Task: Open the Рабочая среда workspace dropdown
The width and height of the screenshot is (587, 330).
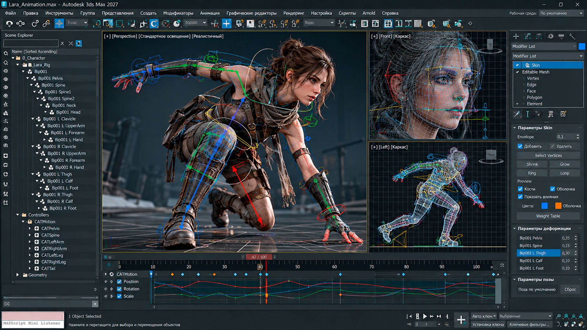Action: pos(561,13)
